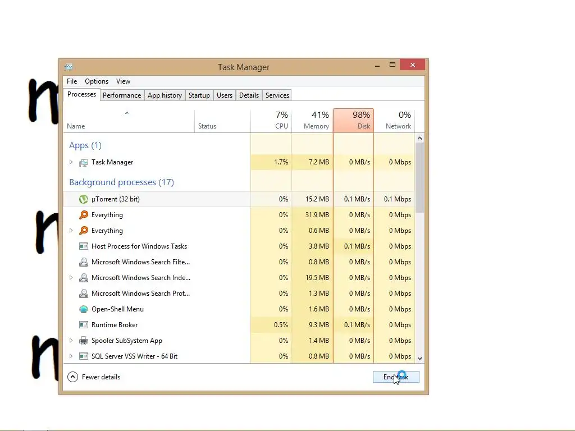
Task: Open the View menu
Action: pos(123,81)
